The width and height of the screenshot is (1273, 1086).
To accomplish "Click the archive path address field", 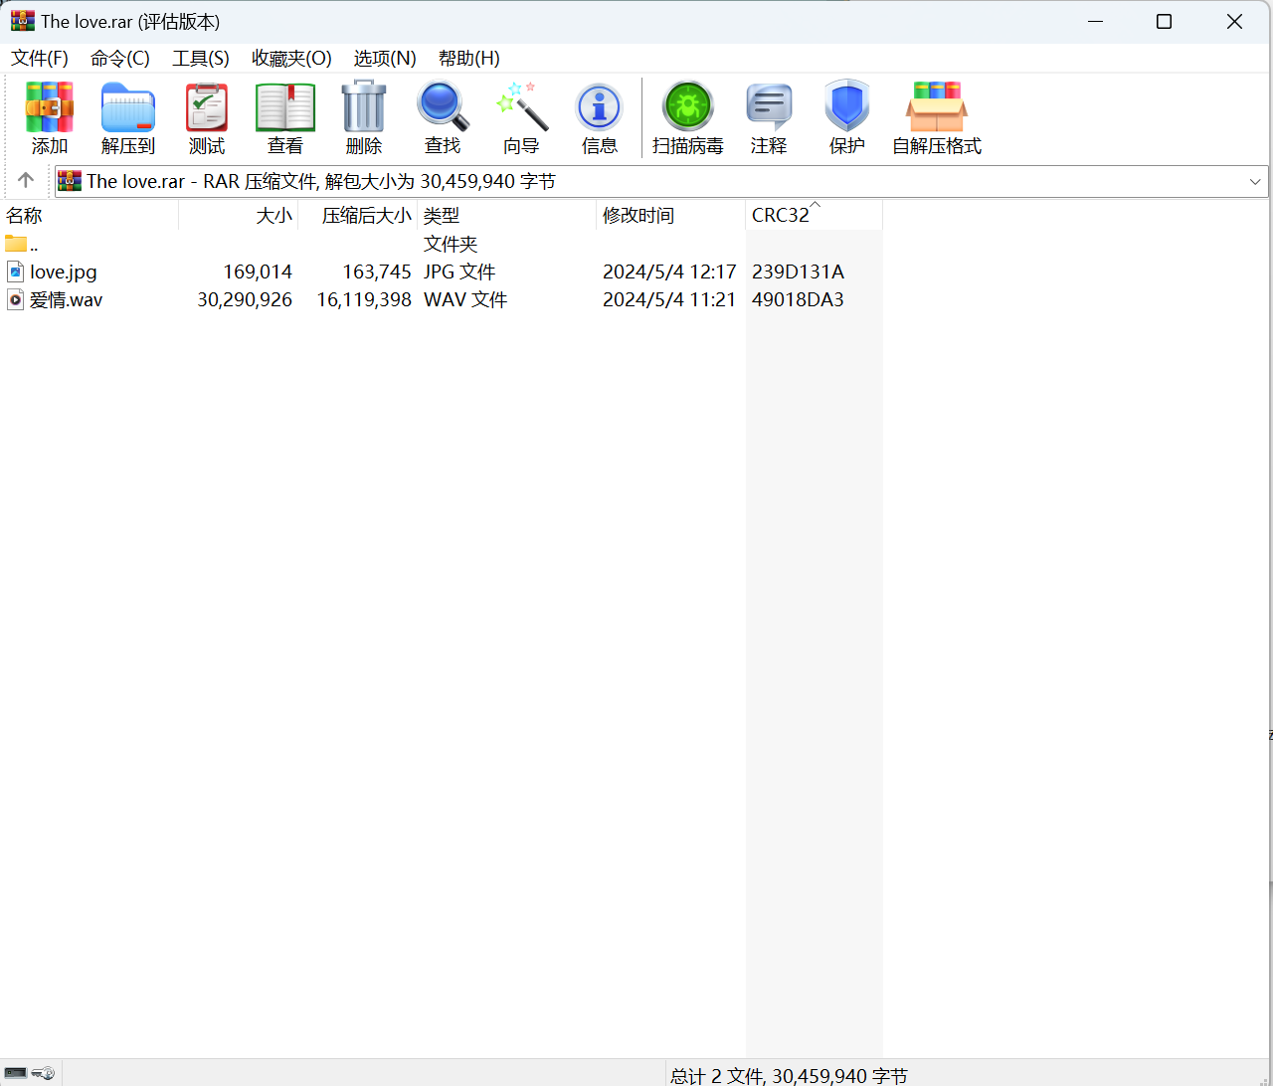I will pyautogui.click(x=661, y=181).
